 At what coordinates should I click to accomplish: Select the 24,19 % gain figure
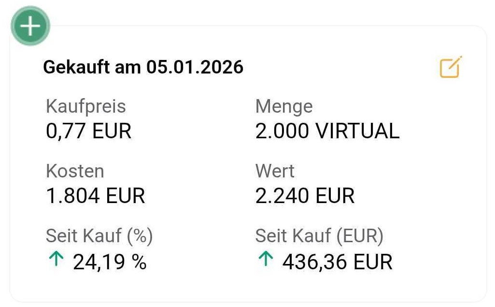point(110,262)
